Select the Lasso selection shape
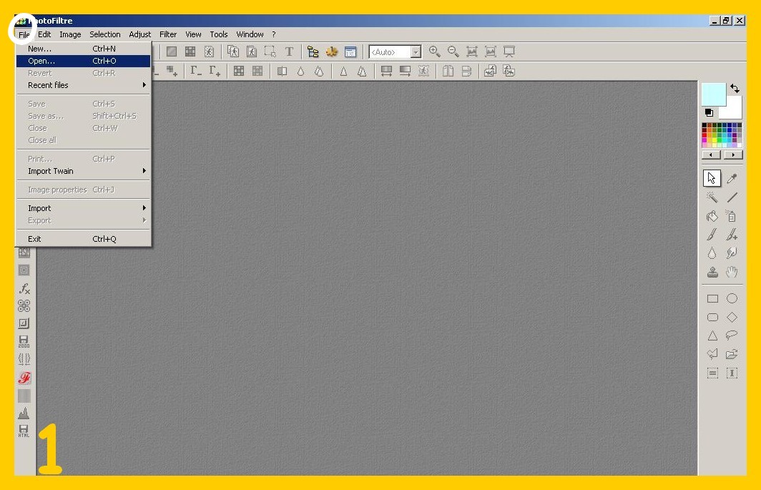Viewport: 761px width, 490px height. [x=732, y=335]
